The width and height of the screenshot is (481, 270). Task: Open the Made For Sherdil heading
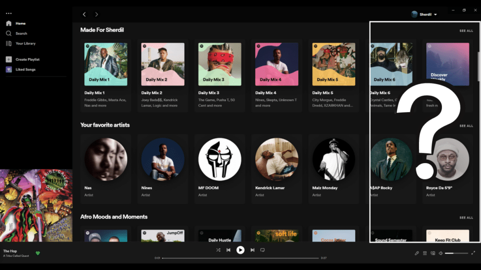[x=102, y=30]
